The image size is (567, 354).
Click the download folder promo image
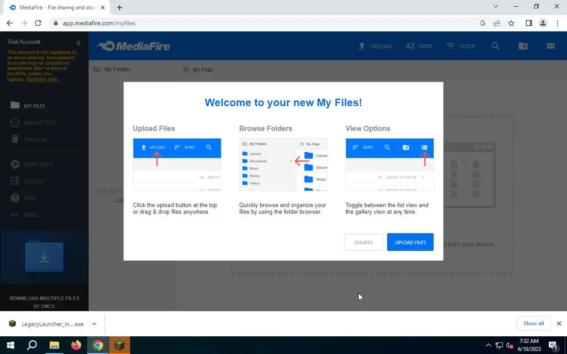[44, 257]
